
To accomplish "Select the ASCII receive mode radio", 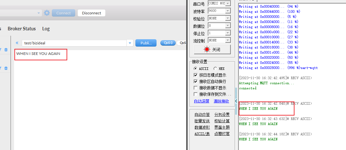I will 196,69.
